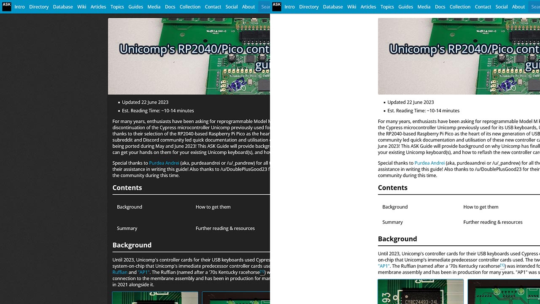Click the Contents heading on the light-theme page
Viewport: 540px width, 304px height.
point(393,188)
